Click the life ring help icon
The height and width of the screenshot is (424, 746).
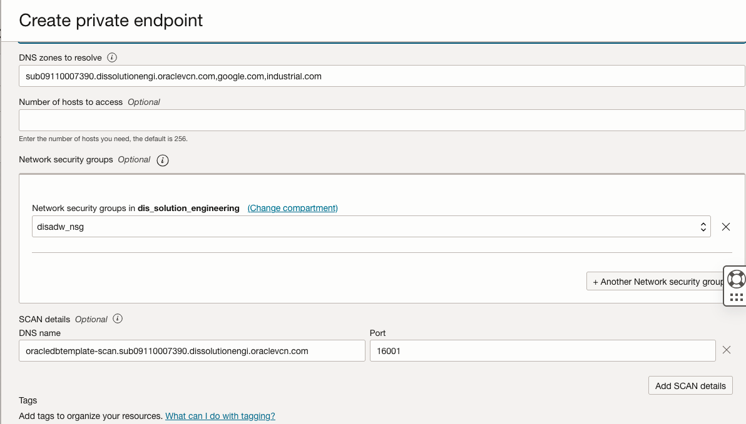pos(736,279)
